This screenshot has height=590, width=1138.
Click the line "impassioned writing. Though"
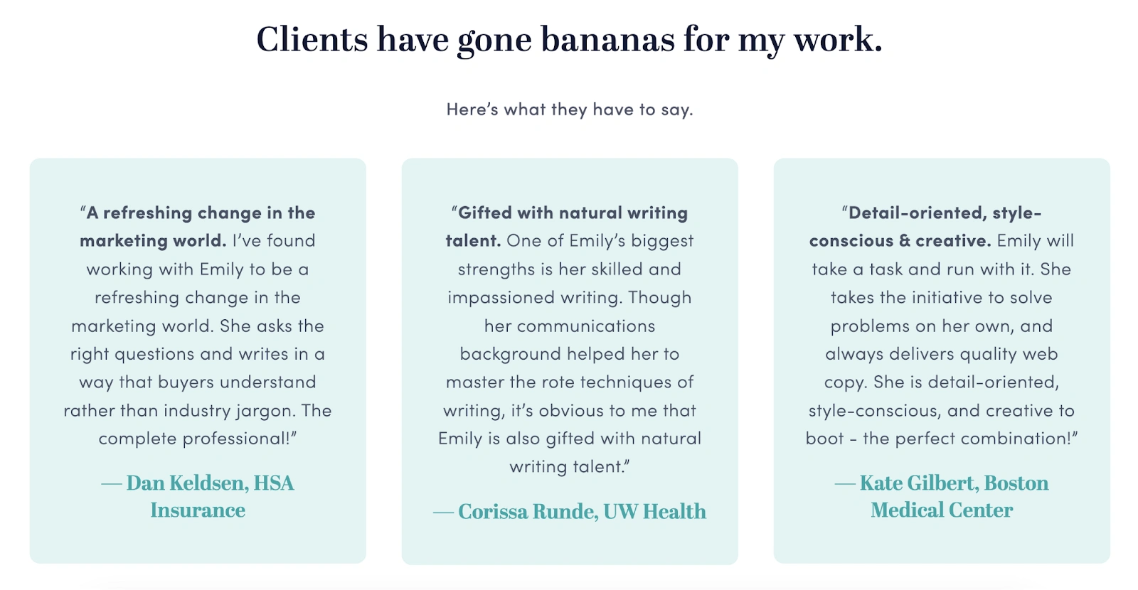(x=569, y=297)
